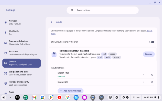Switch to Settings gear in shelf

click(x=93, y=97)
